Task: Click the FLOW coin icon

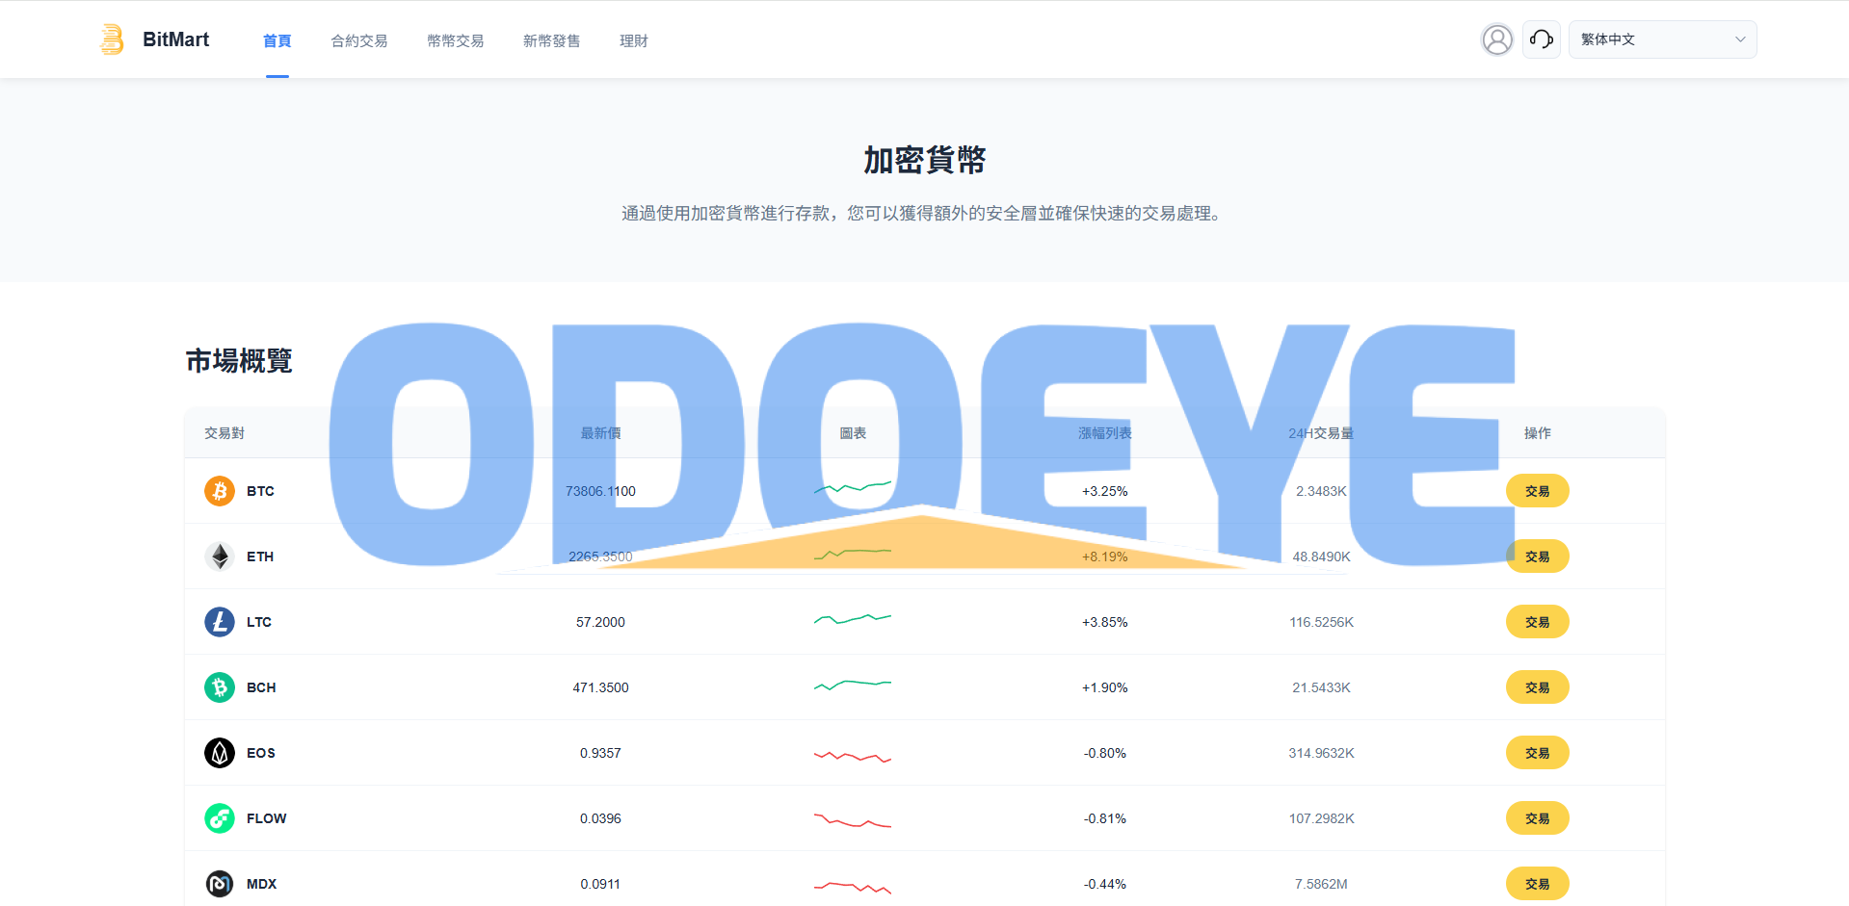Action: (x=220, y=818)
